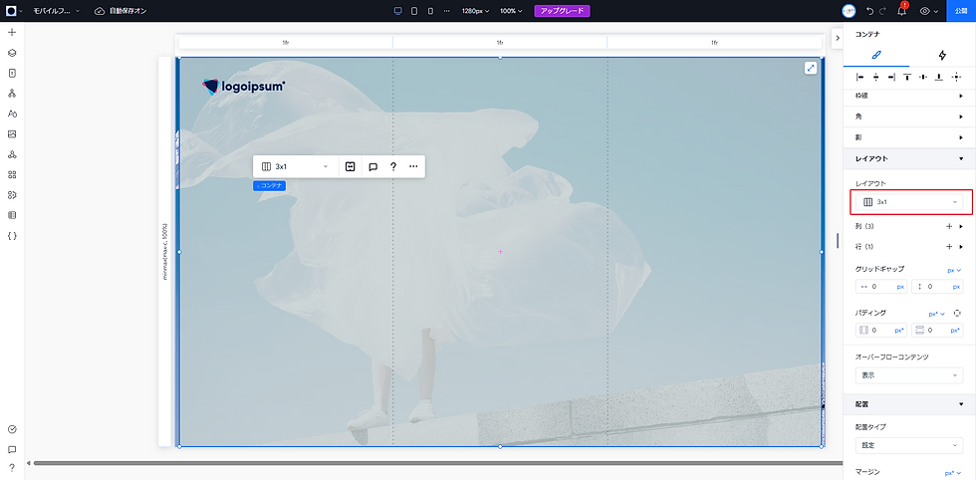Open the help question mark in sidebar
This screenshot has height=480, width=976.
[x=12, y=467]
